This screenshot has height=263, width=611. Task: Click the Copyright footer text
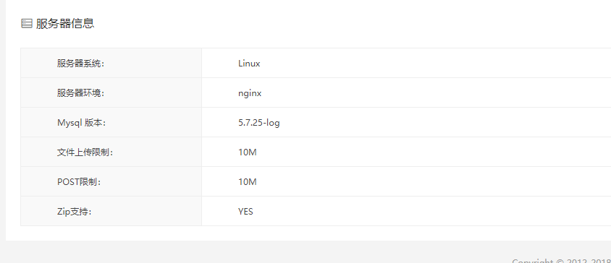[x=561, y=261]
